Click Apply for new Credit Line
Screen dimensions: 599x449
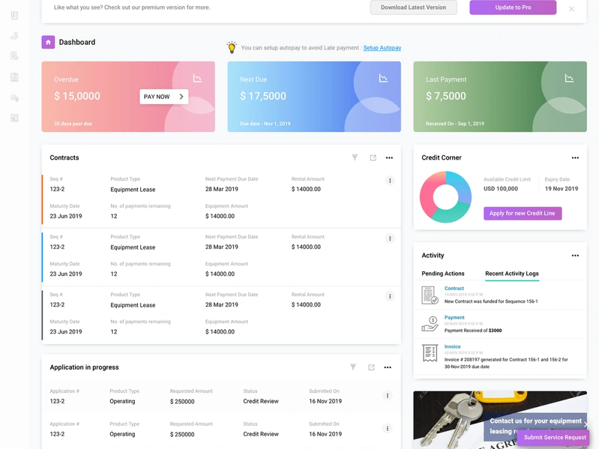click(x=522, y=214)
